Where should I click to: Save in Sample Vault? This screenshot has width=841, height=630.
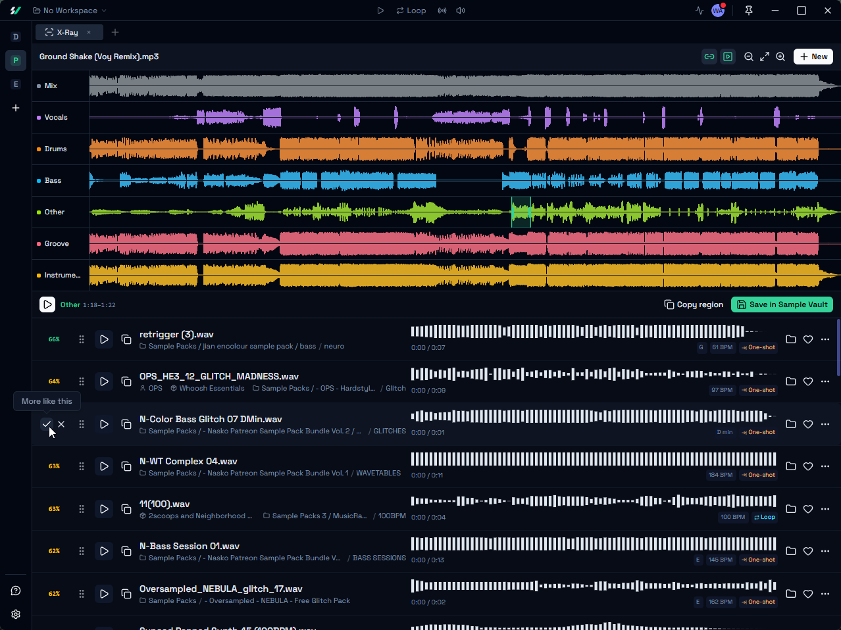pyautogui.click(x=782, y=304)
